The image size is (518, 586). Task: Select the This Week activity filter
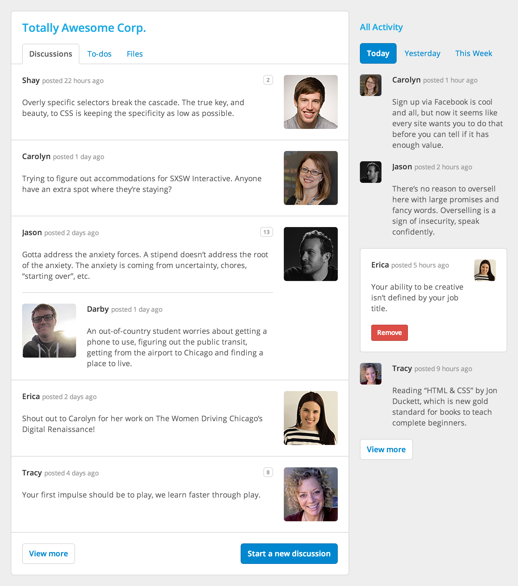click(x=473, y=53)
